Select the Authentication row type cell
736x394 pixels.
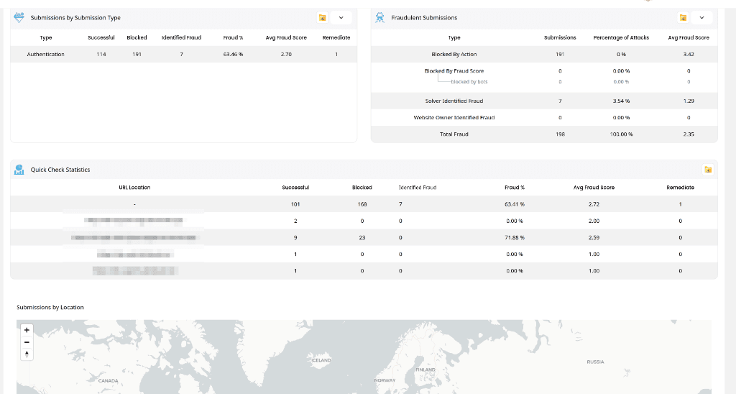pyautogui.click(x=45, y=55)
